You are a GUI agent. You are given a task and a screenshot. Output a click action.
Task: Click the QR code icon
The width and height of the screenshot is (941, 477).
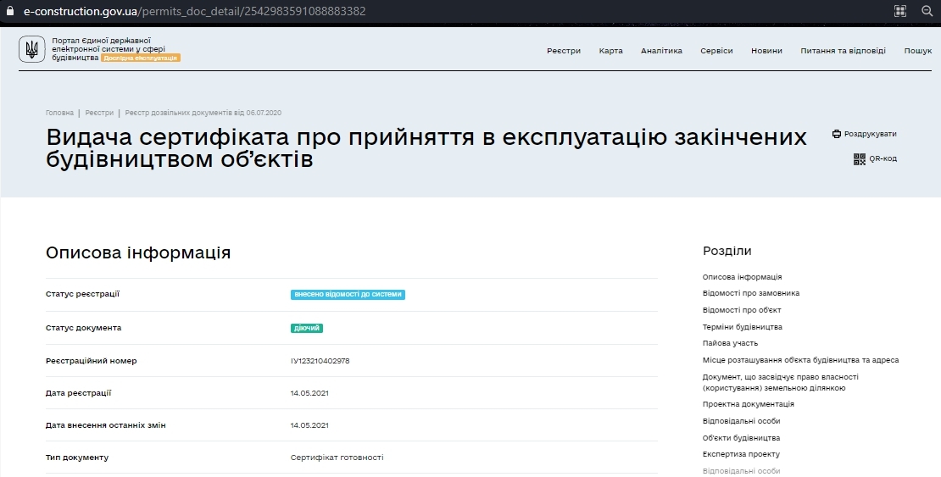[x=860, y=159]
